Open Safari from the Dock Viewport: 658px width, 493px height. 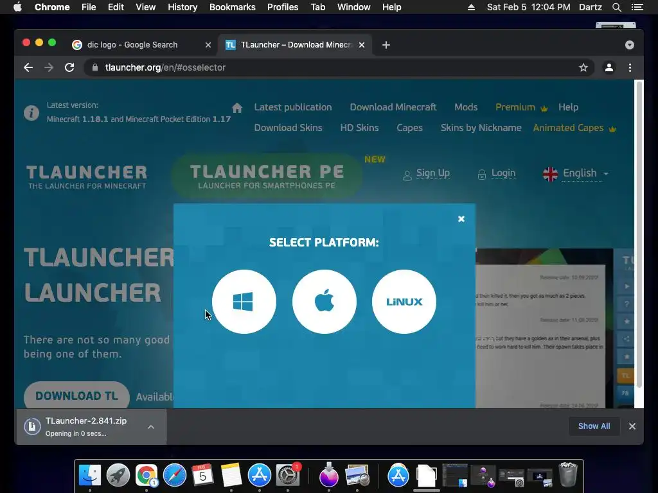click(x=175, y=476)
